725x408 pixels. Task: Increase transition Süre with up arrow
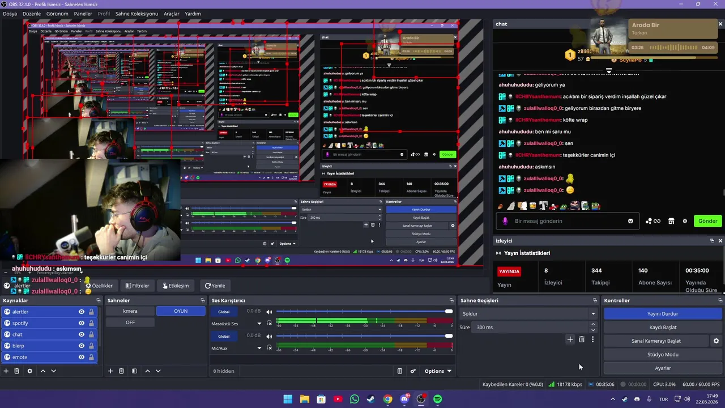[593, 325]
